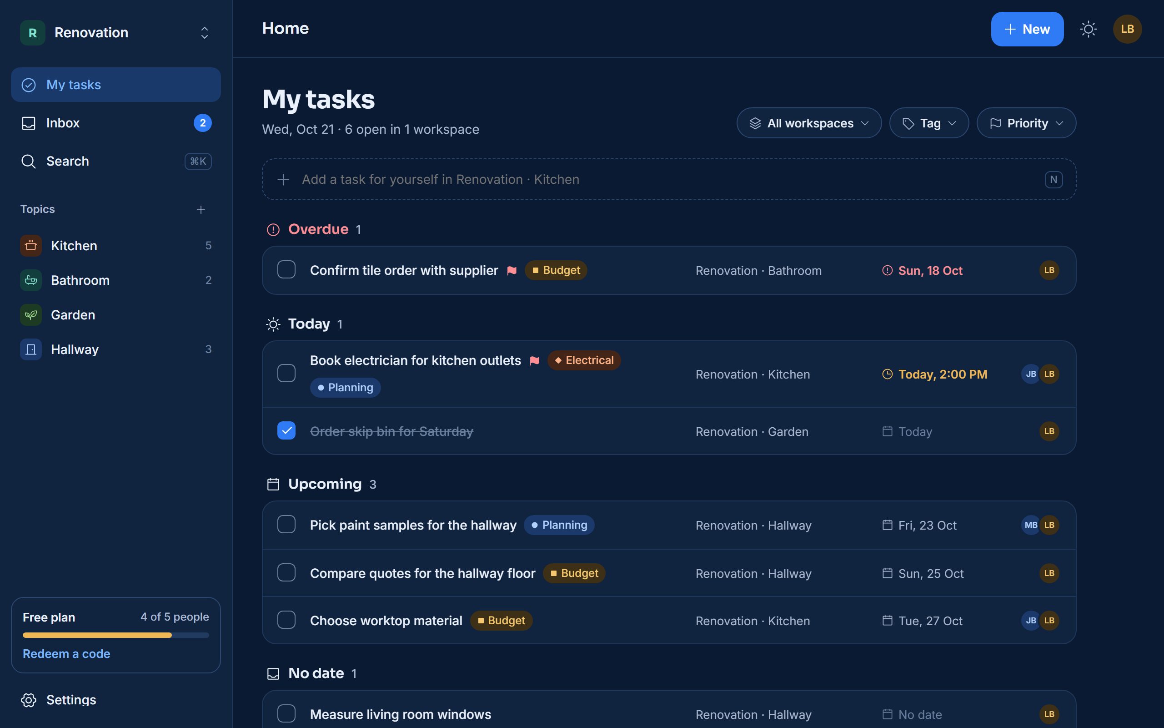This screenshot has width=1164, height=728.
Task: Click the plus icon next to Topics
Action: pos(201,209)
